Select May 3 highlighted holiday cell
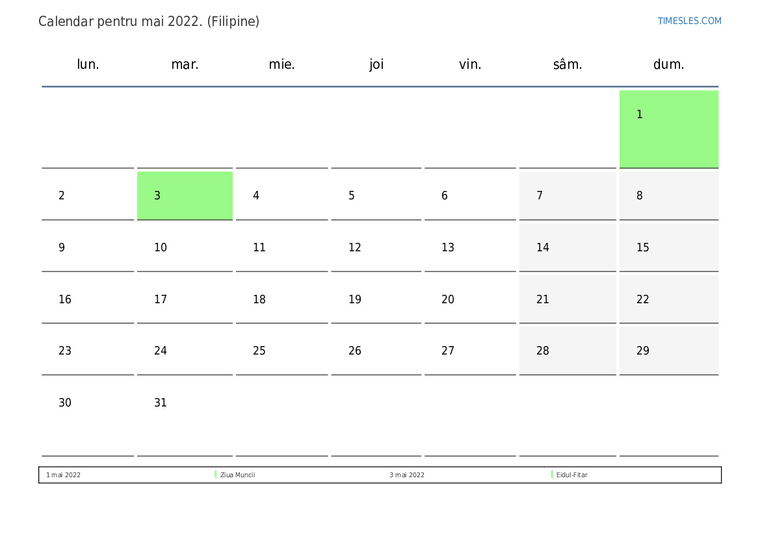 coord(185,195)
